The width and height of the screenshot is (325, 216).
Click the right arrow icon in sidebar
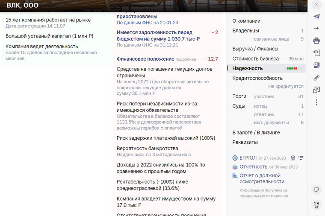(316, 28)
